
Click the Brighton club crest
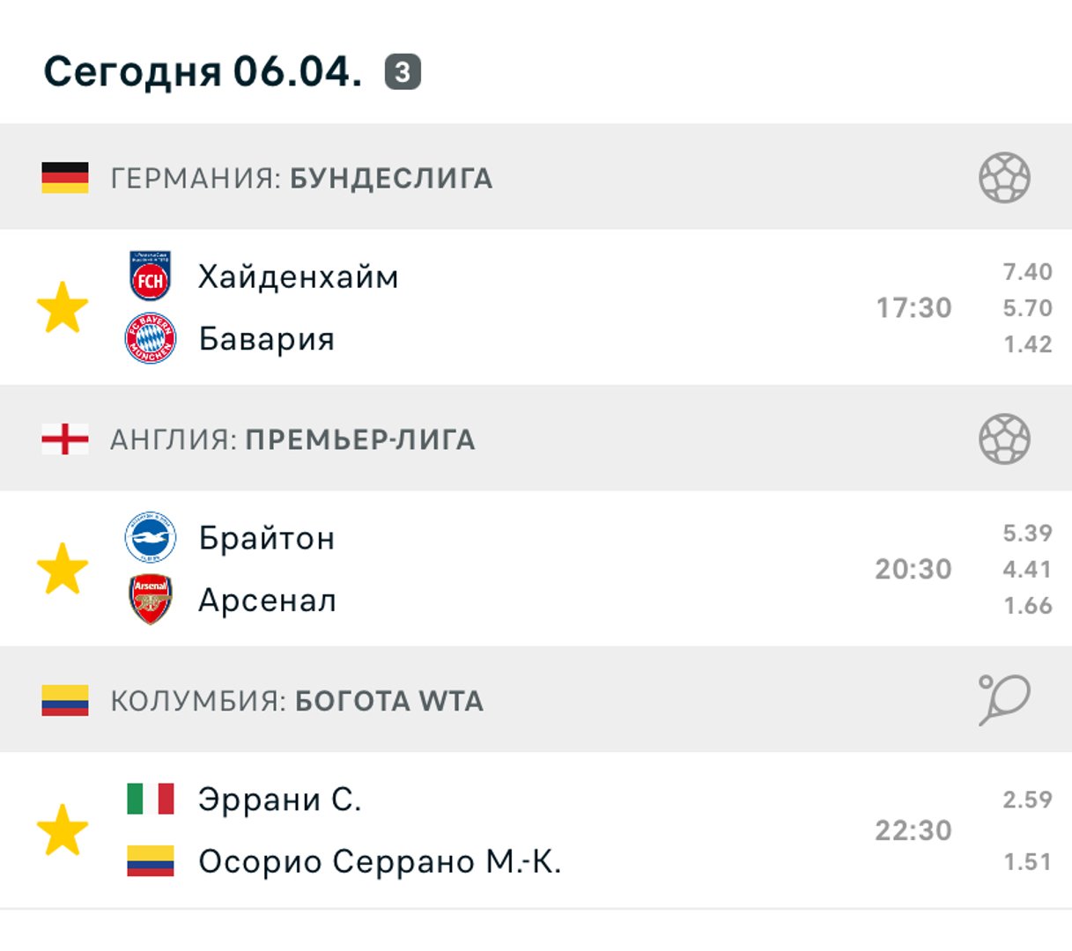coord(151,537)
